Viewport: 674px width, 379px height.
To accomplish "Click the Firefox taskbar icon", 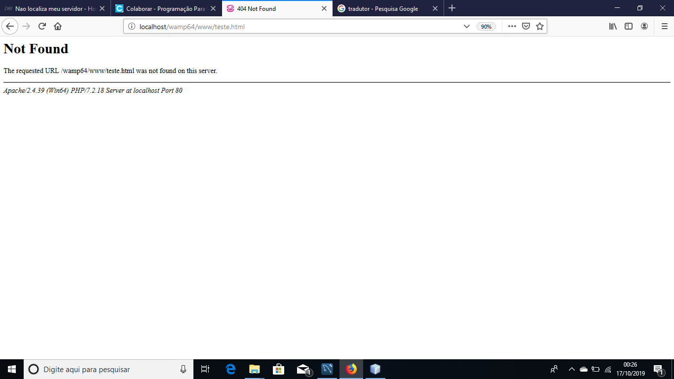I will (x=351, y=369).
